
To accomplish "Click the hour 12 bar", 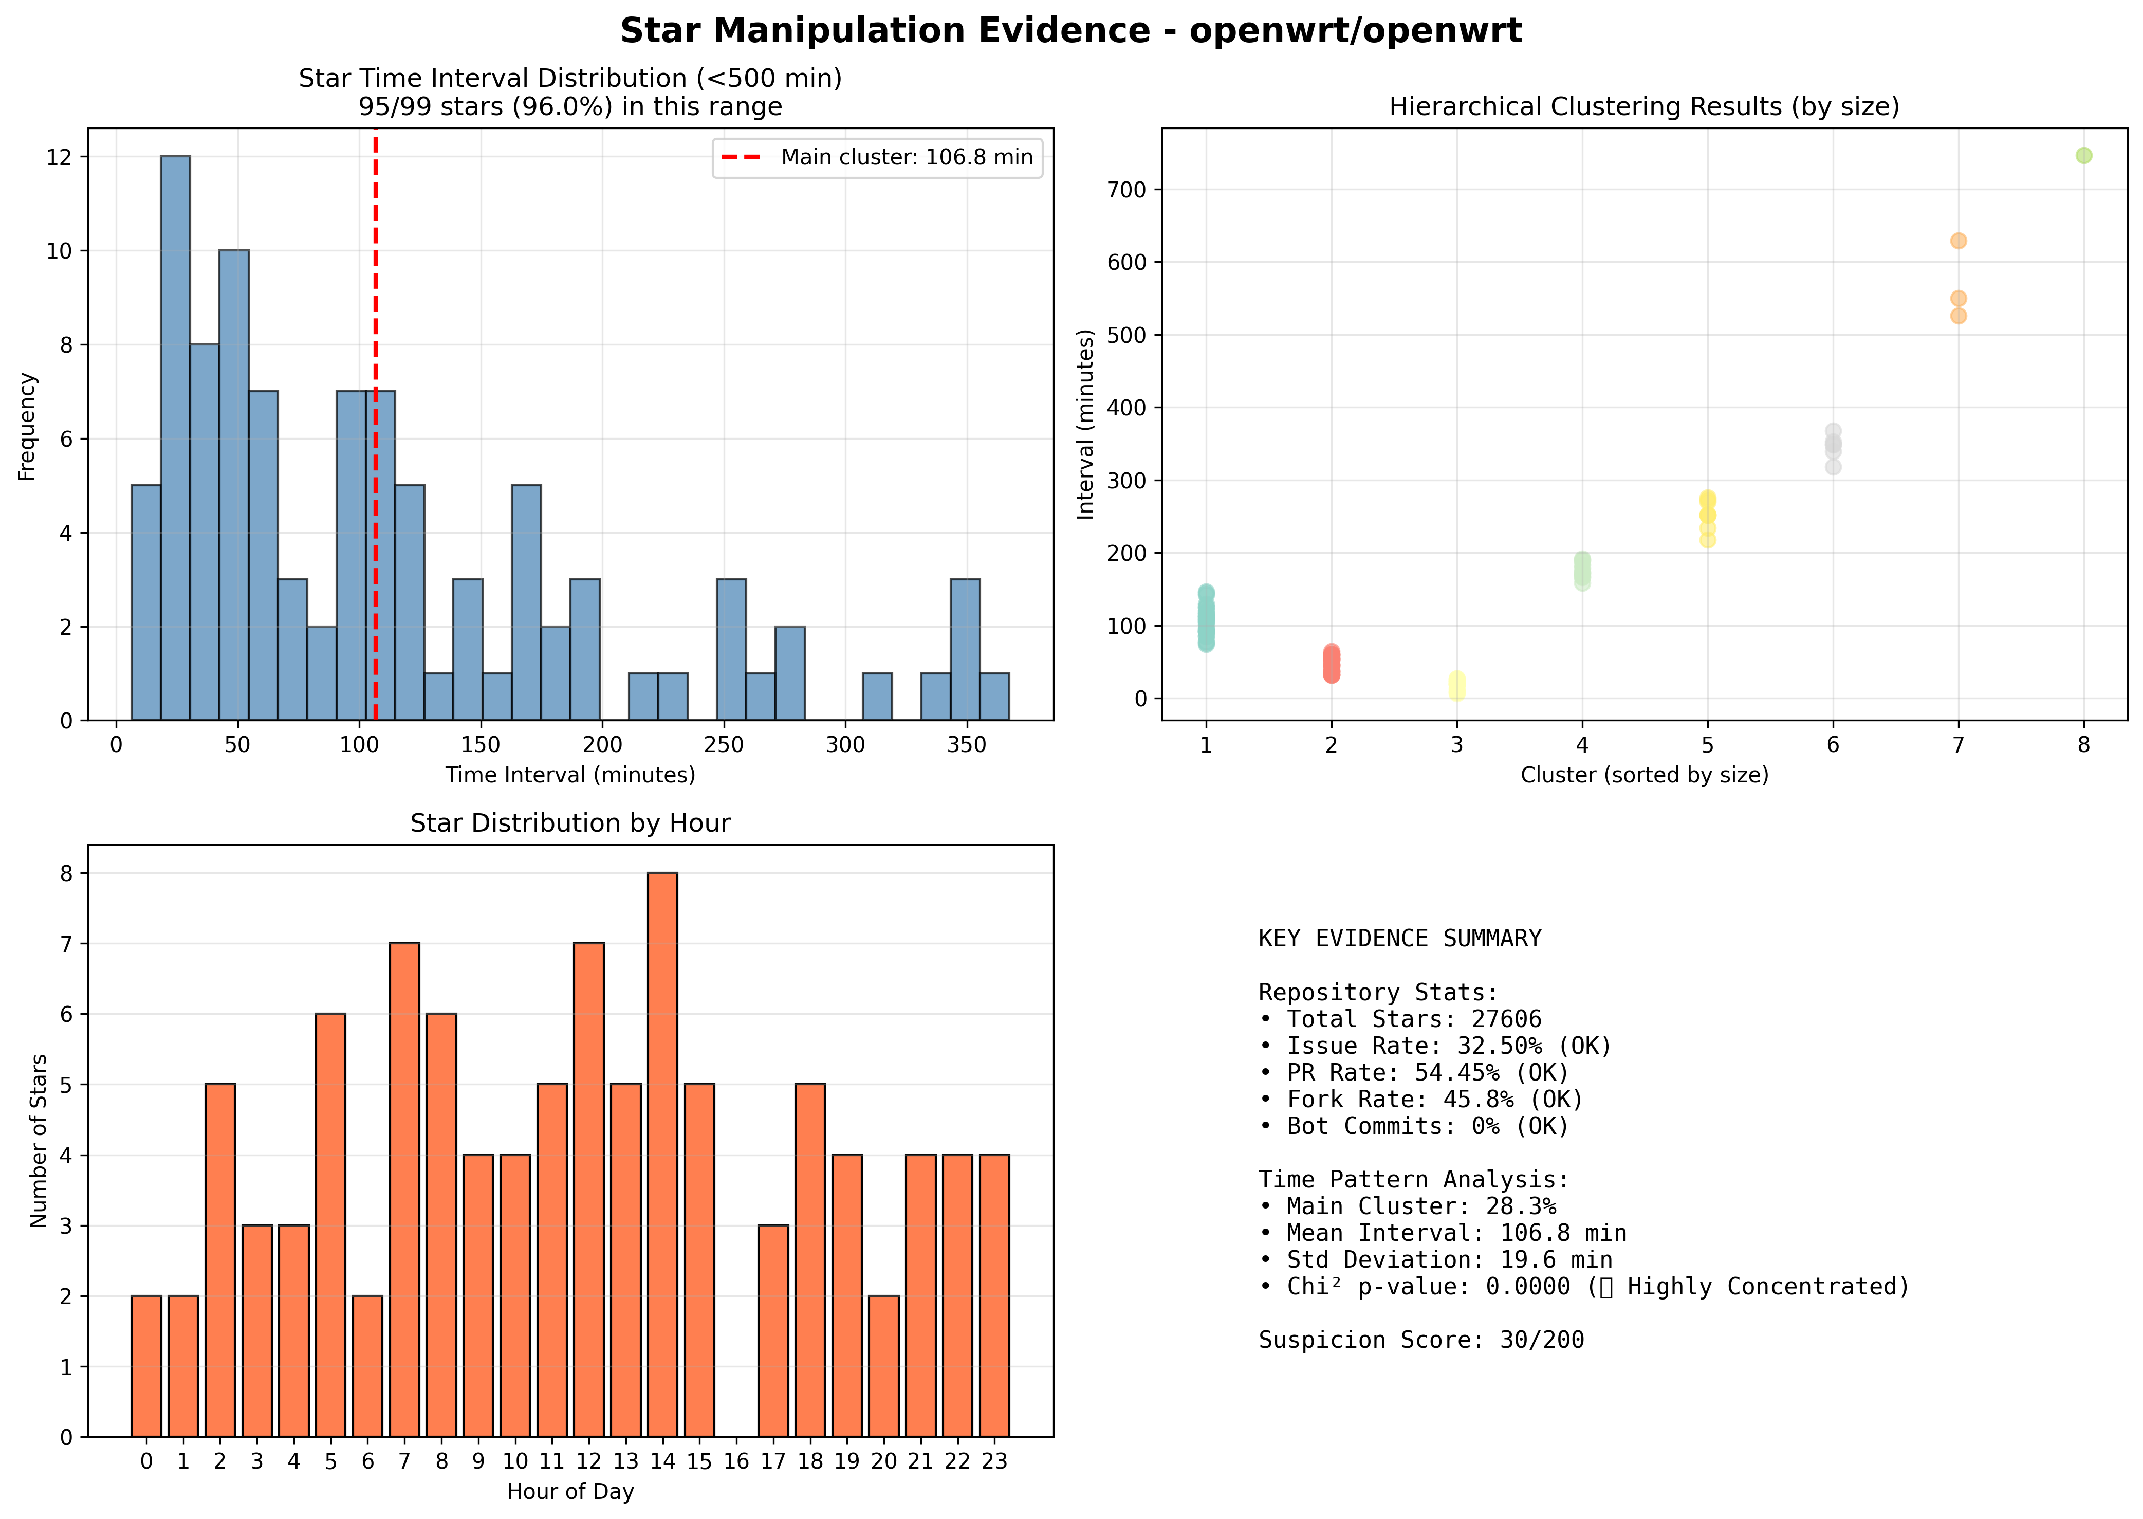I will [x=588, y=1190].
